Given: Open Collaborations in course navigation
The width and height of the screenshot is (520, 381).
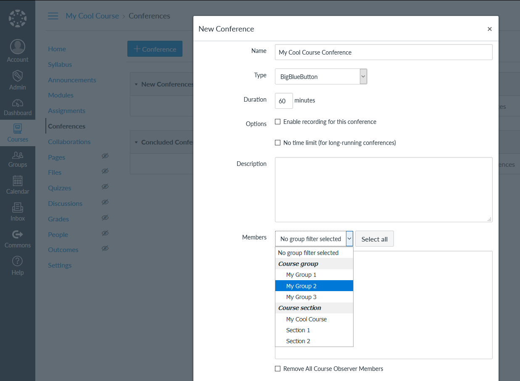Looking at the screenshot, I should pos(69,142).
